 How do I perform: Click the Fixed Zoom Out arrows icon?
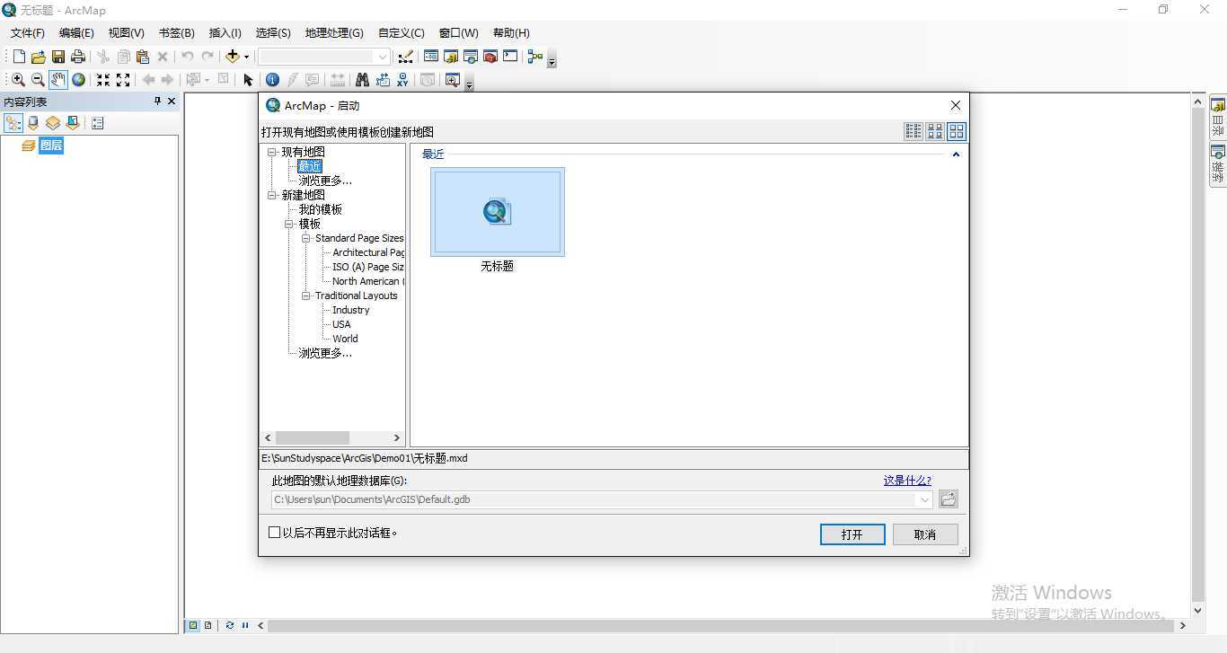(123, 80)
